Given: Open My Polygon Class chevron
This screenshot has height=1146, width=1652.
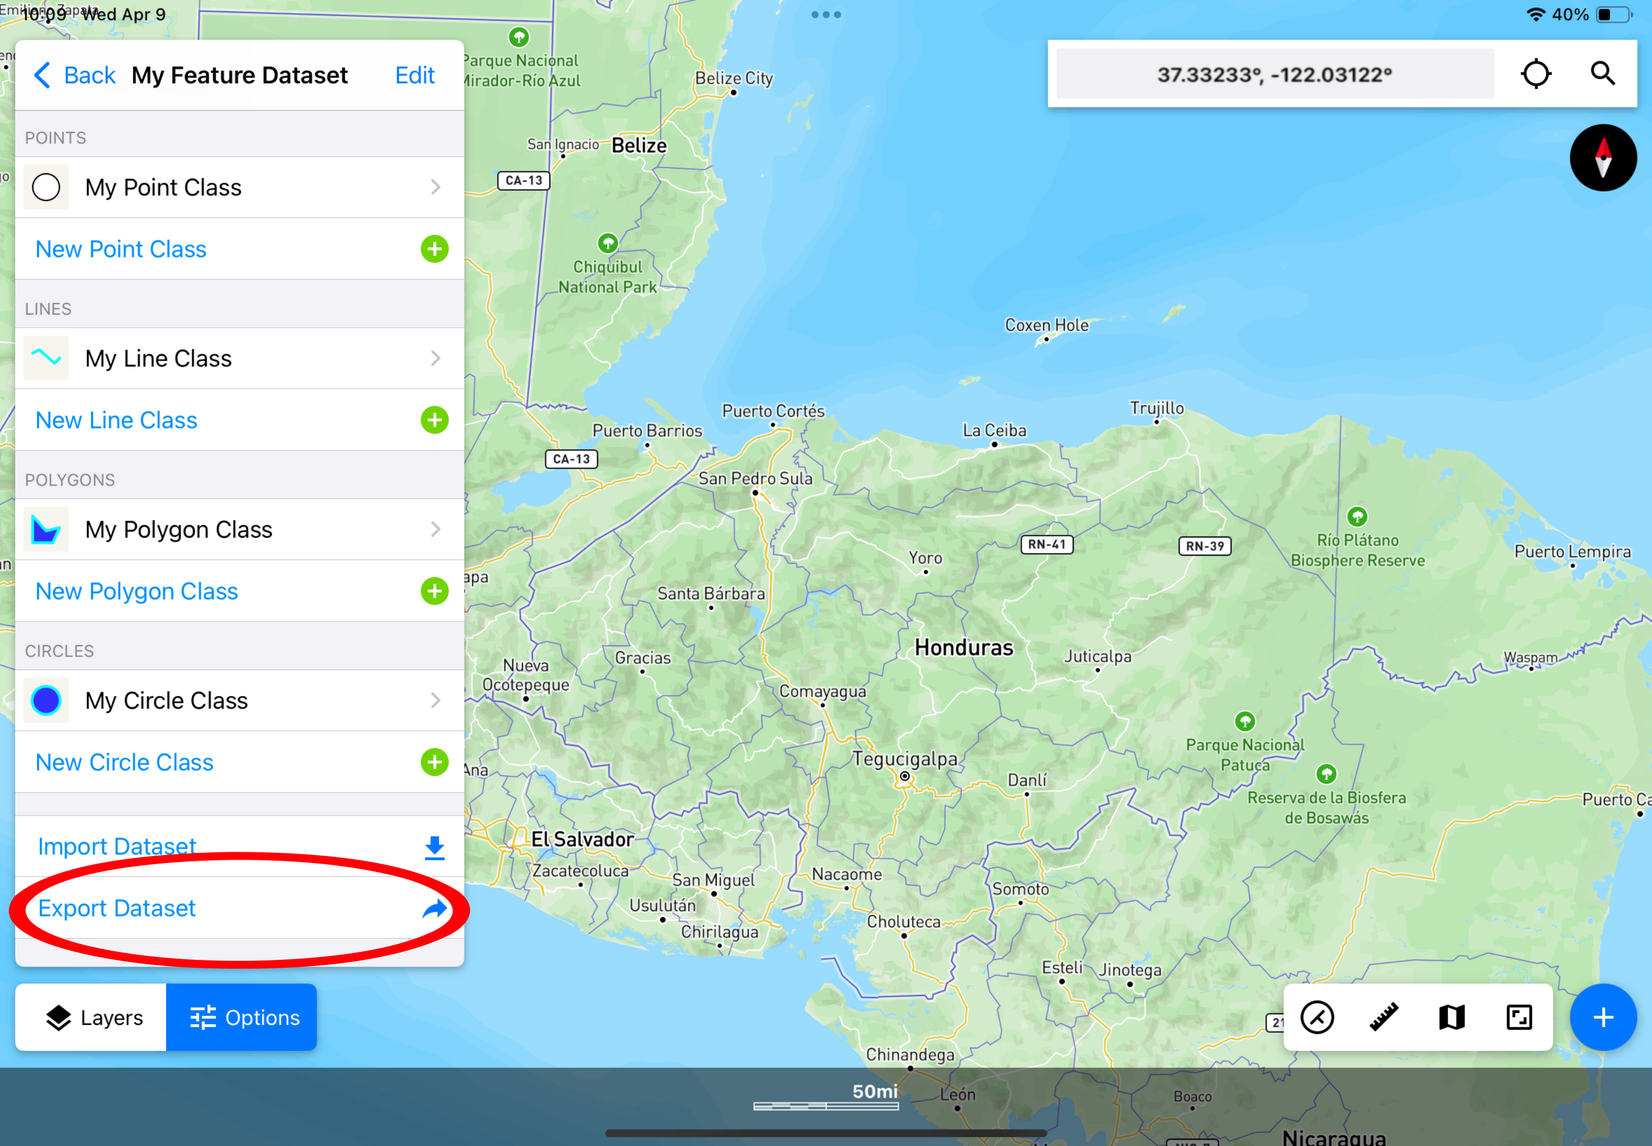Looking at the screenshot, I should [436, 529].
